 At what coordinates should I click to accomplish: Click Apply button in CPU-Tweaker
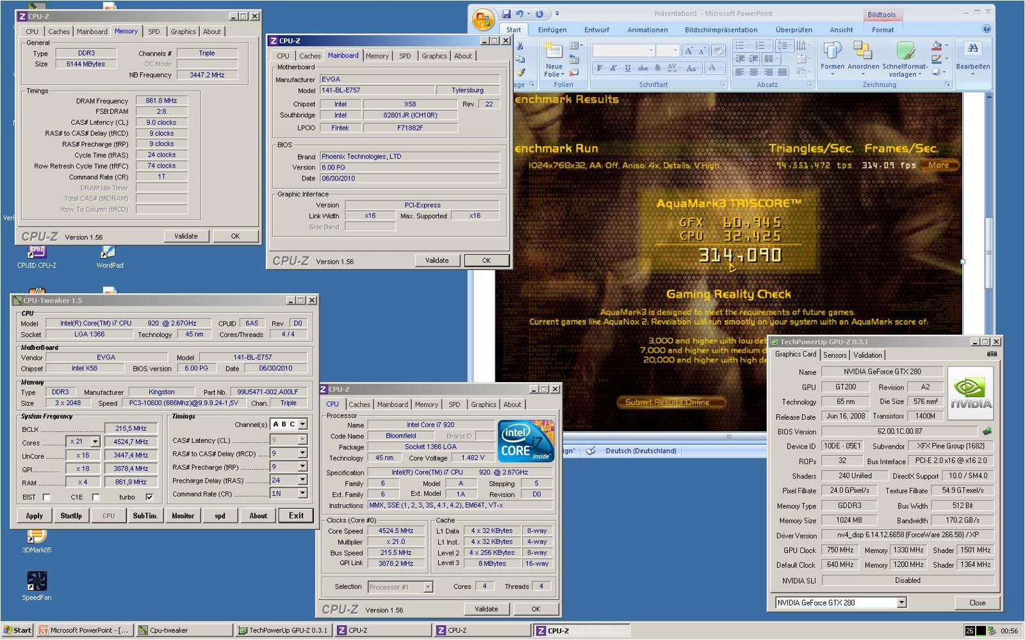point(35,516)
